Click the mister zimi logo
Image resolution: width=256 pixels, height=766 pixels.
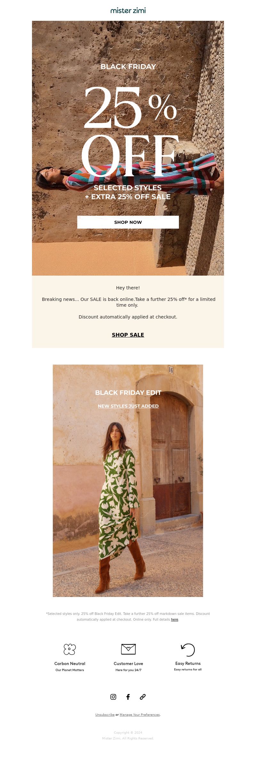pyautogui.click(x=128, y=11)
